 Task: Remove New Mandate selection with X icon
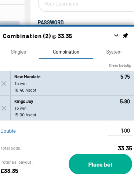click(4, 83)
